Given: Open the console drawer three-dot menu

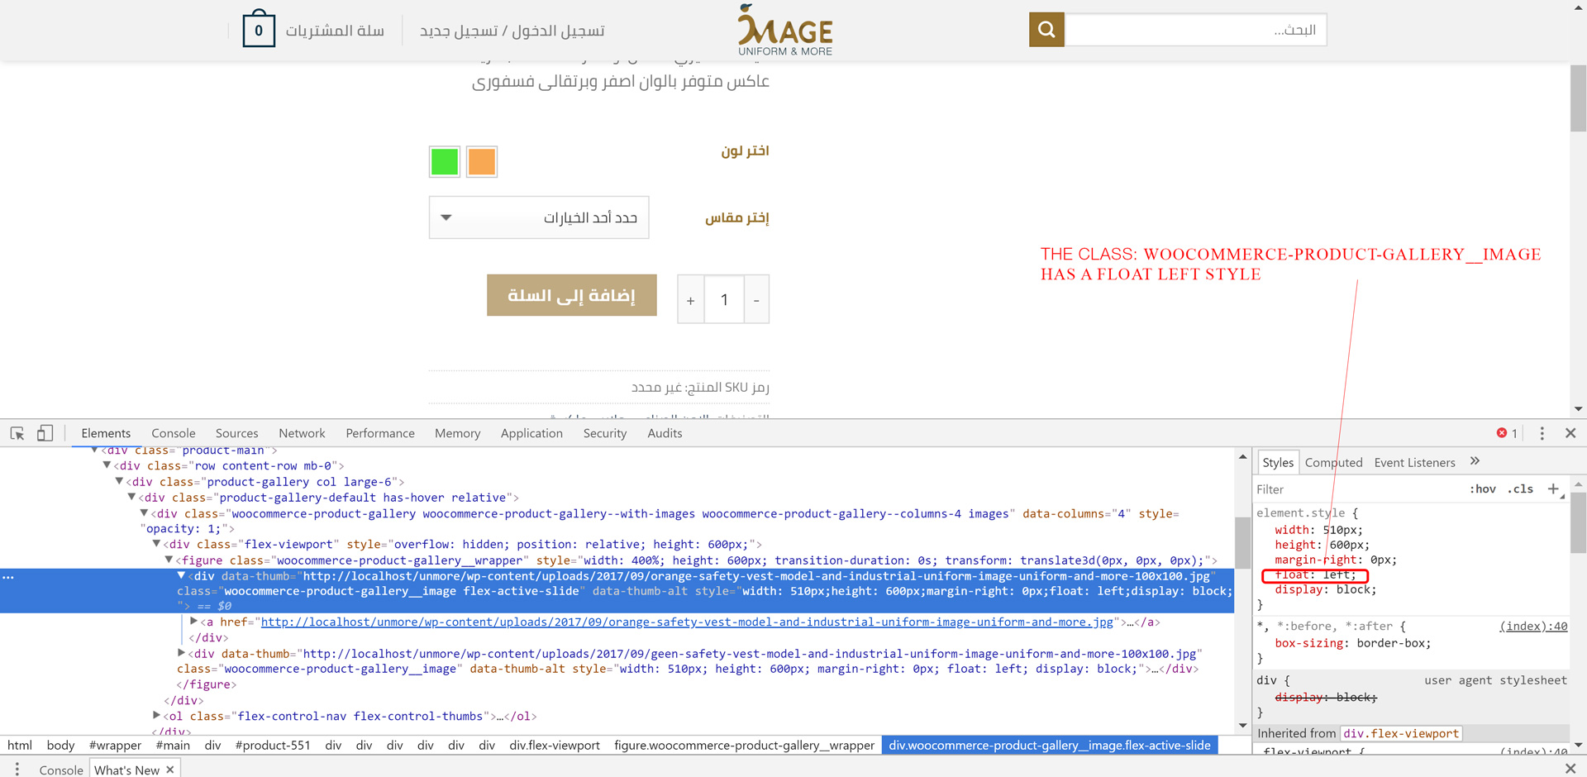Looking at the screenshot, I should coord(17,769).
